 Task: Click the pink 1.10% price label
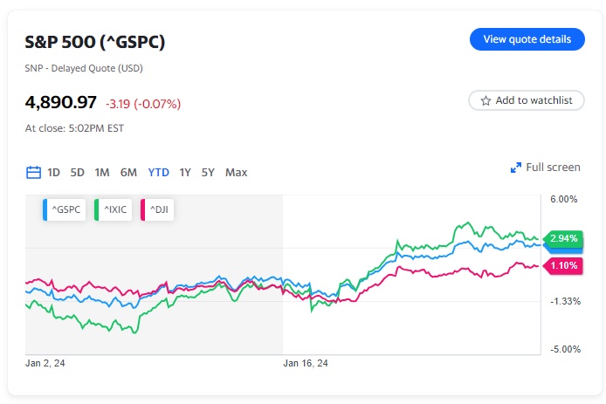click(x=563, y=265)
